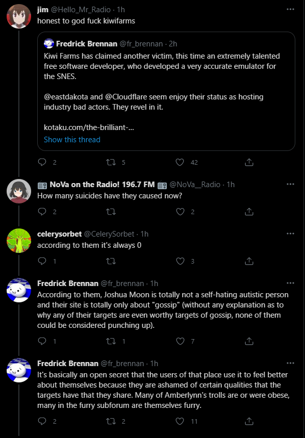
Task: Open more options on celerysorbet's tweet
Action: 291,234
